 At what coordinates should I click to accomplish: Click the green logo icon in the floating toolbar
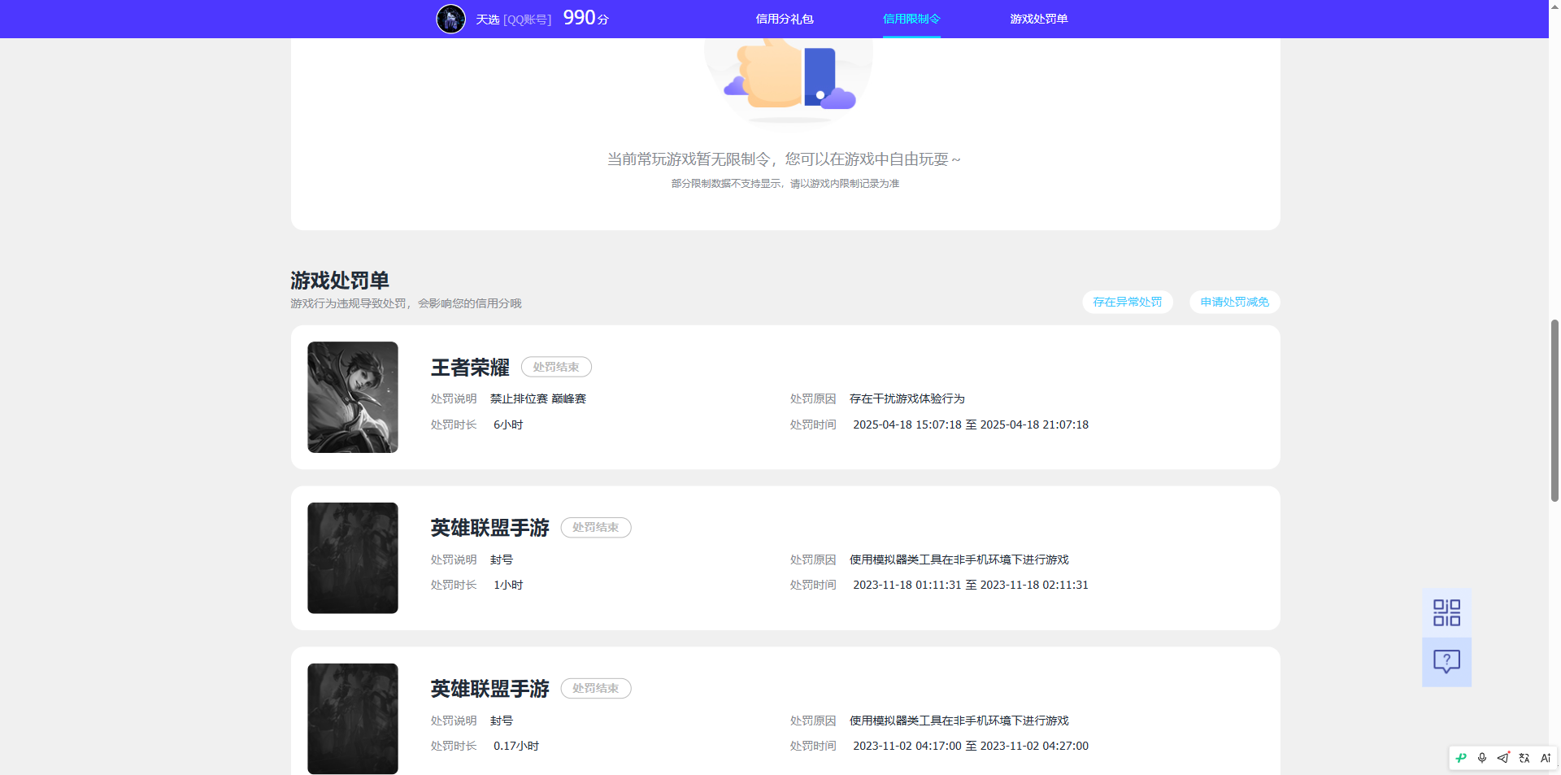(1461, 758)
